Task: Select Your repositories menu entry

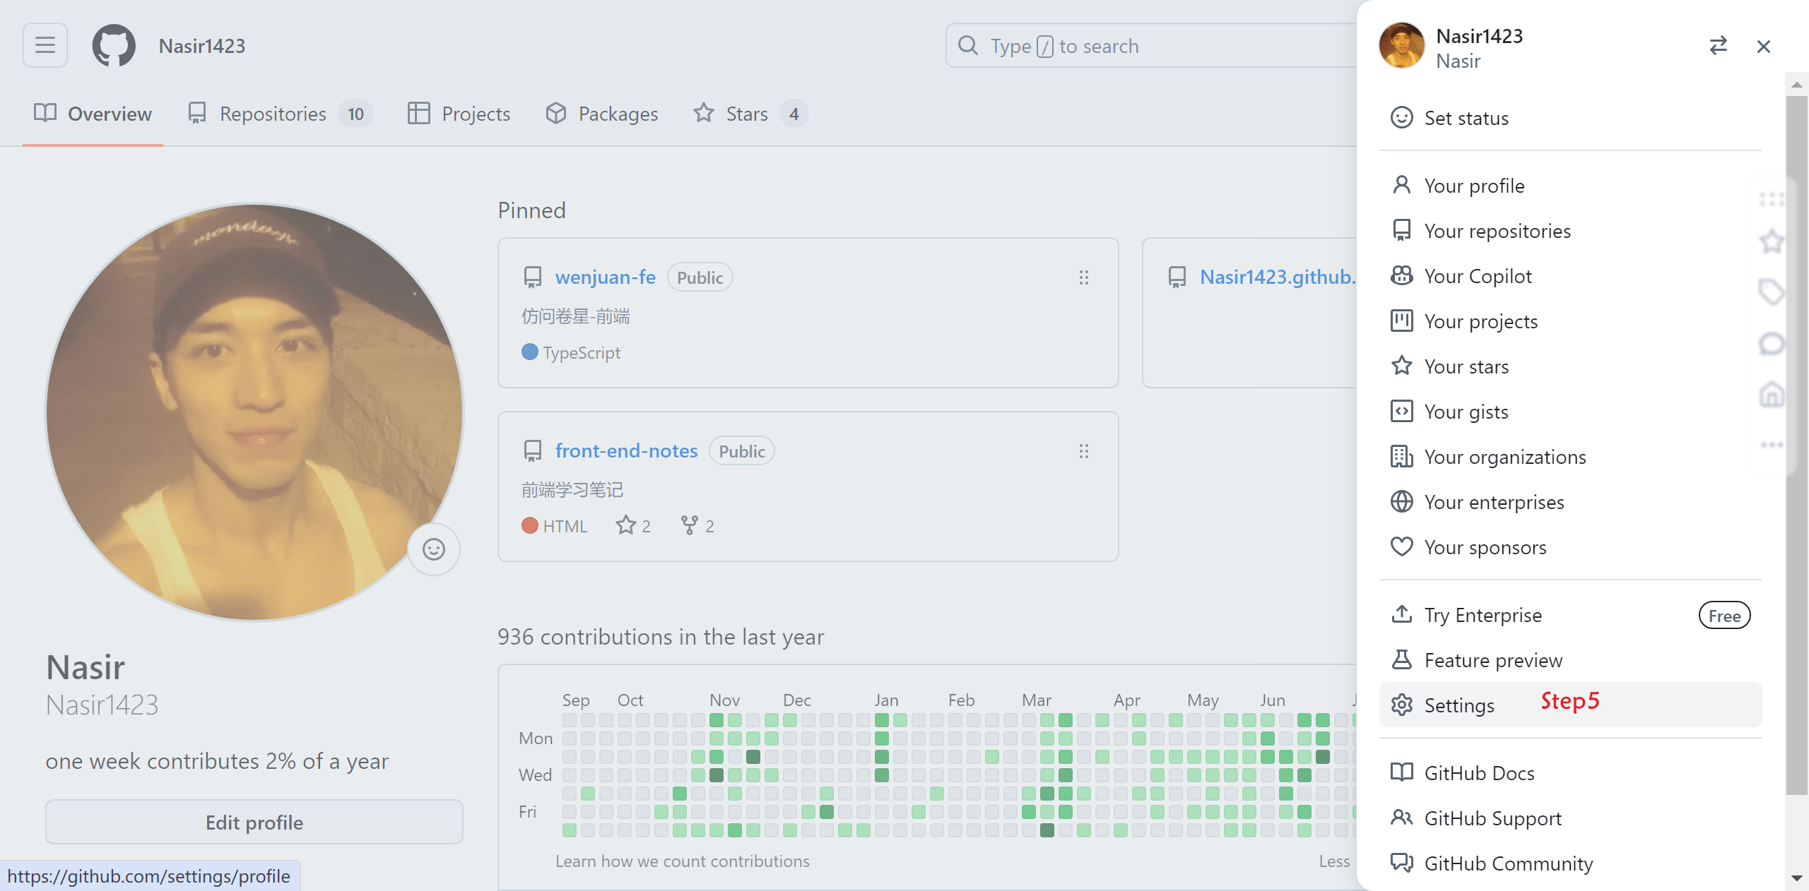Action: [x=1570, y=230]
